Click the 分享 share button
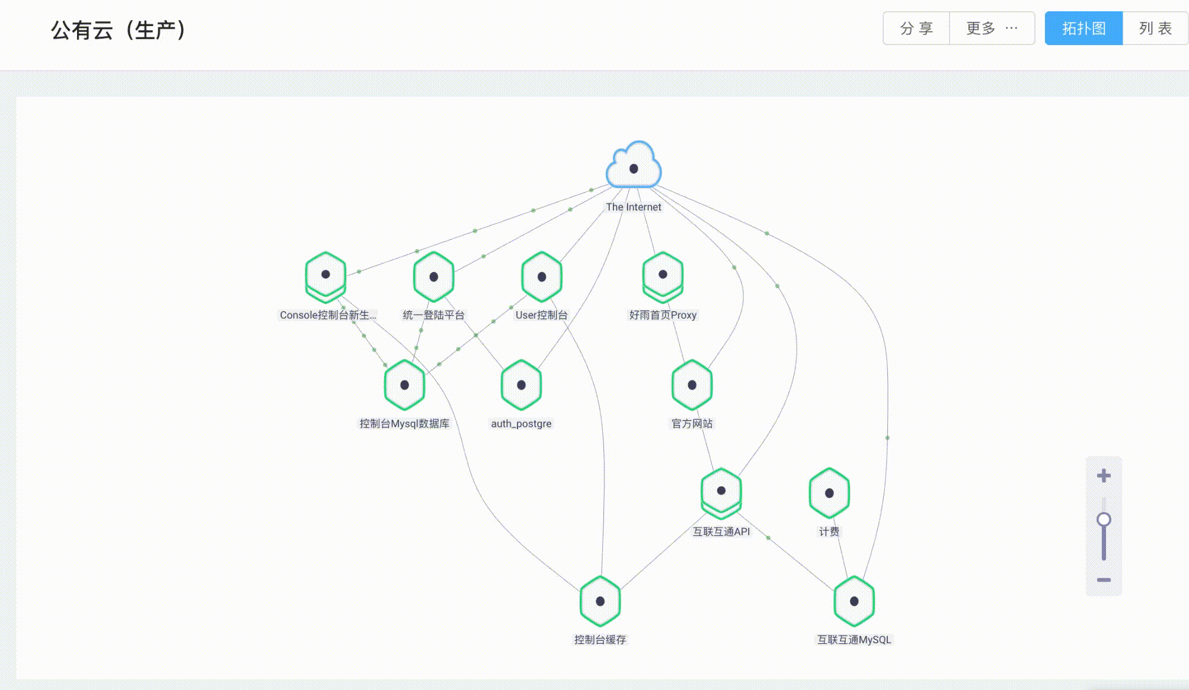Image resolution: width=1189 pixels, height=690 pixels. coord(916,28)
